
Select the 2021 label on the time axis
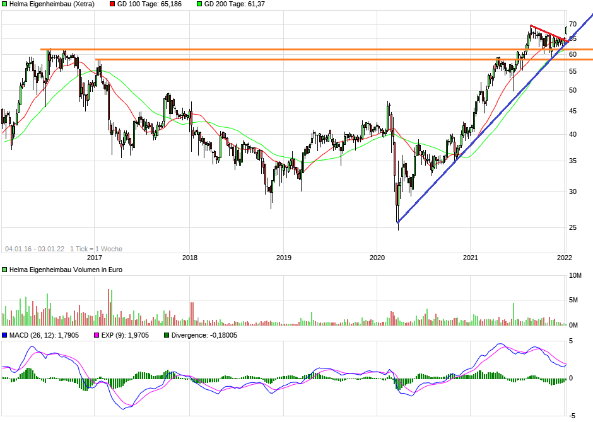pyautogui.click(x=471, y=258)
